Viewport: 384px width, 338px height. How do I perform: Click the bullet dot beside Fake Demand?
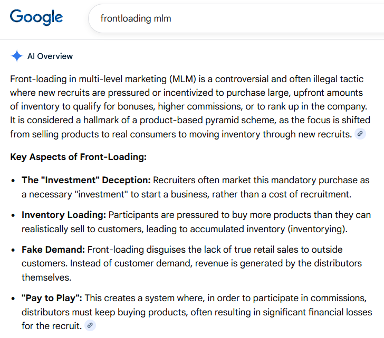[x=14, y=250]
